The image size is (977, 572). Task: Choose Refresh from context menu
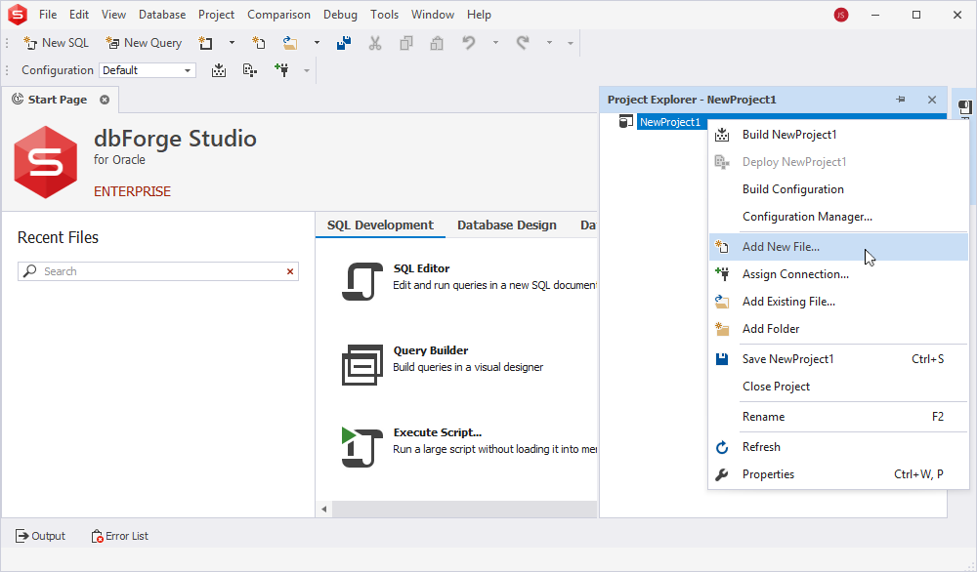(x=838, y=447)
